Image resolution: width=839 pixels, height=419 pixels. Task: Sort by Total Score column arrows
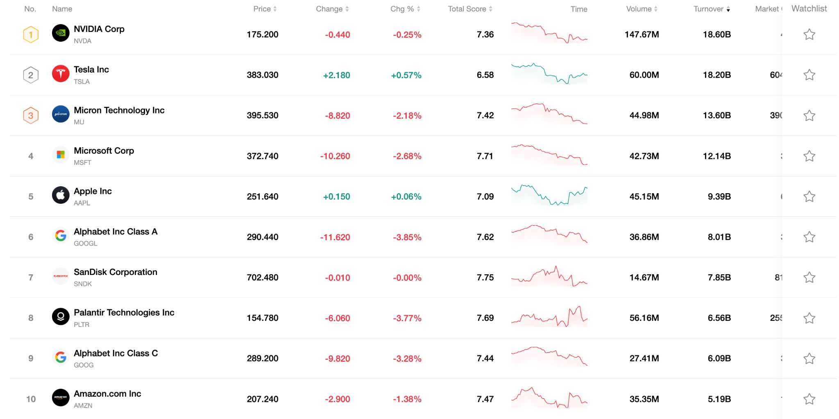pyautogui.click(x=470, y=9)
